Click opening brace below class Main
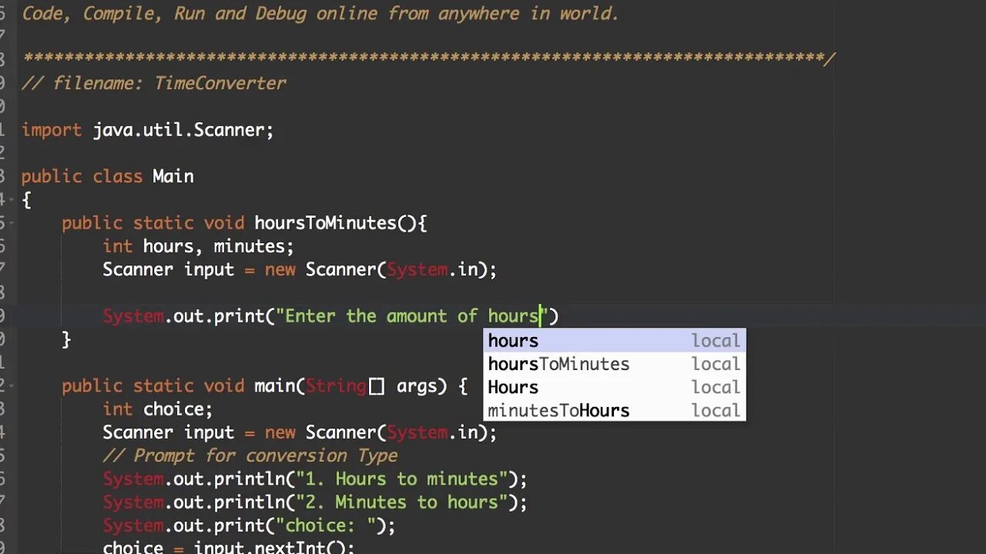 tap(26, 200)
